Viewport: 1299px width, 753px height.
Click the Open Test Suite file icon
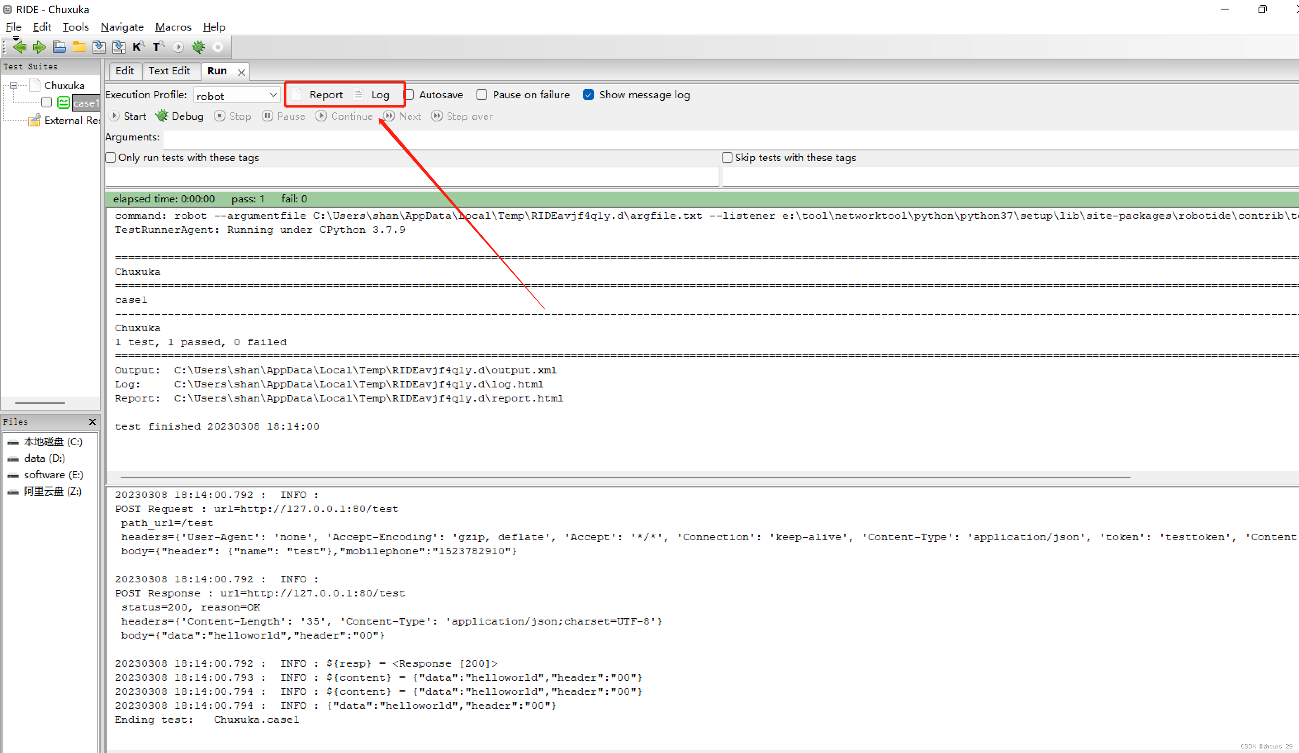tap(59, 48)
